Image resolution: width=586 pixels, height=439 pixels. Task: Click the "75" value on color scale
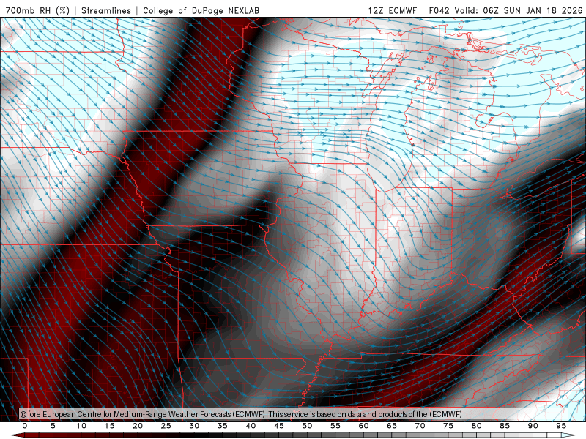click(x=448, y=426)
